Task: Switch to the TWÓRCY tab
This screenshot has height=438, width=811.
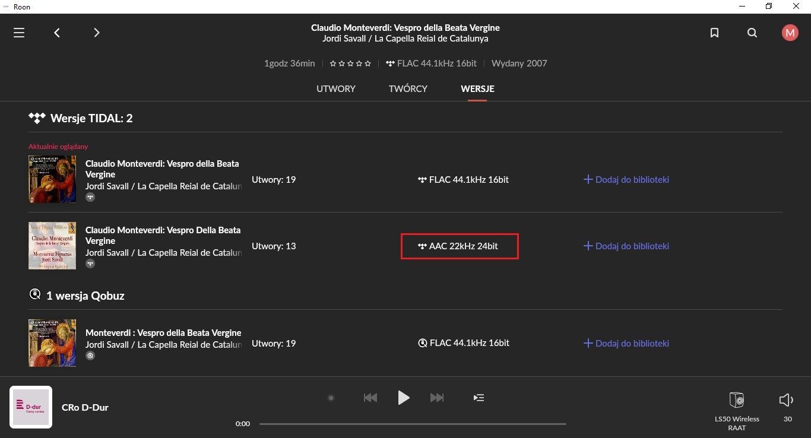Action: point(408,88)
